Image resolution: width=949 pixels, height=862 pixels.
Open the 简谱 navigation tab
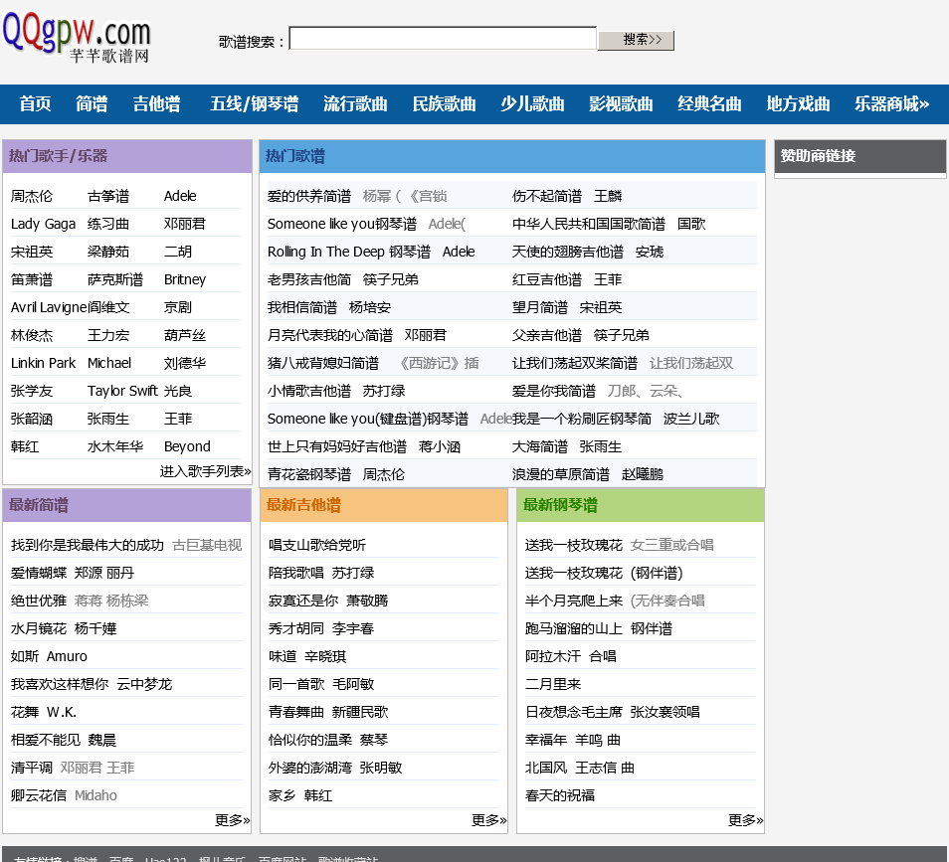92,104
